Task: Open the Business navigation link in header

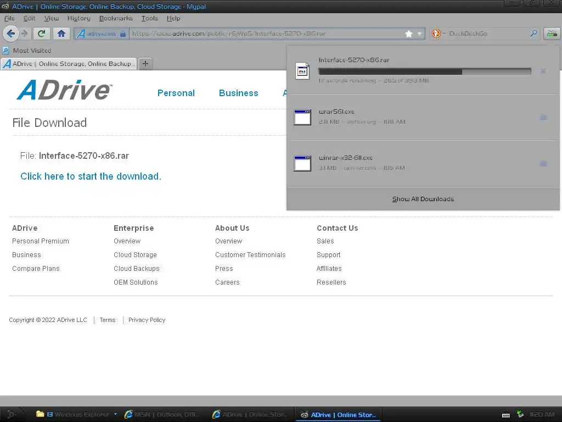Action: click(x=238, y=93)
